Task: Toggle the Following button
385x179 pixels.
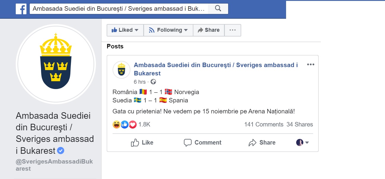Action: coord(168,30)
